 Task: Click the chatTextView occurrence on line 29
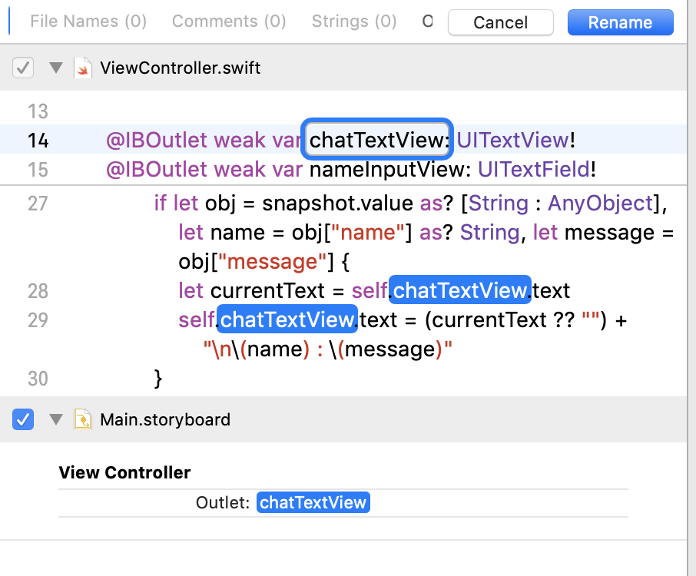pyautogui.click(x=287, y=319)
